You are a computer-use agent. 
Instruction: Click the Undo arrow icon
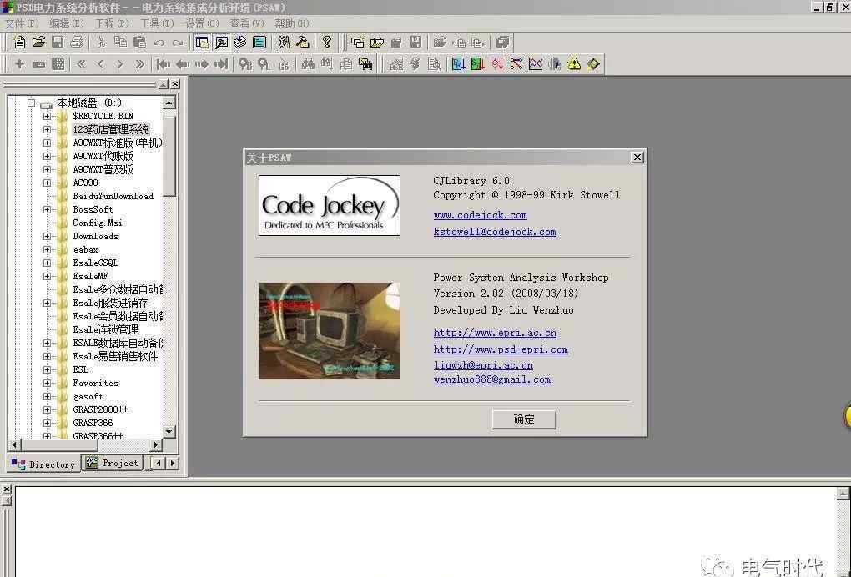159,43
